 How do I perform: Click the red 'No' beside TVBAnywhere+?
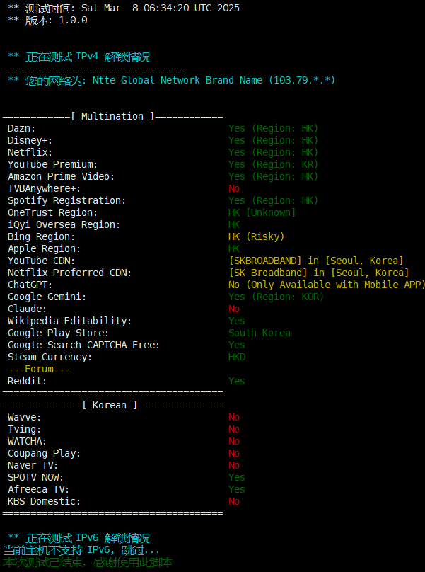[234, 188]
